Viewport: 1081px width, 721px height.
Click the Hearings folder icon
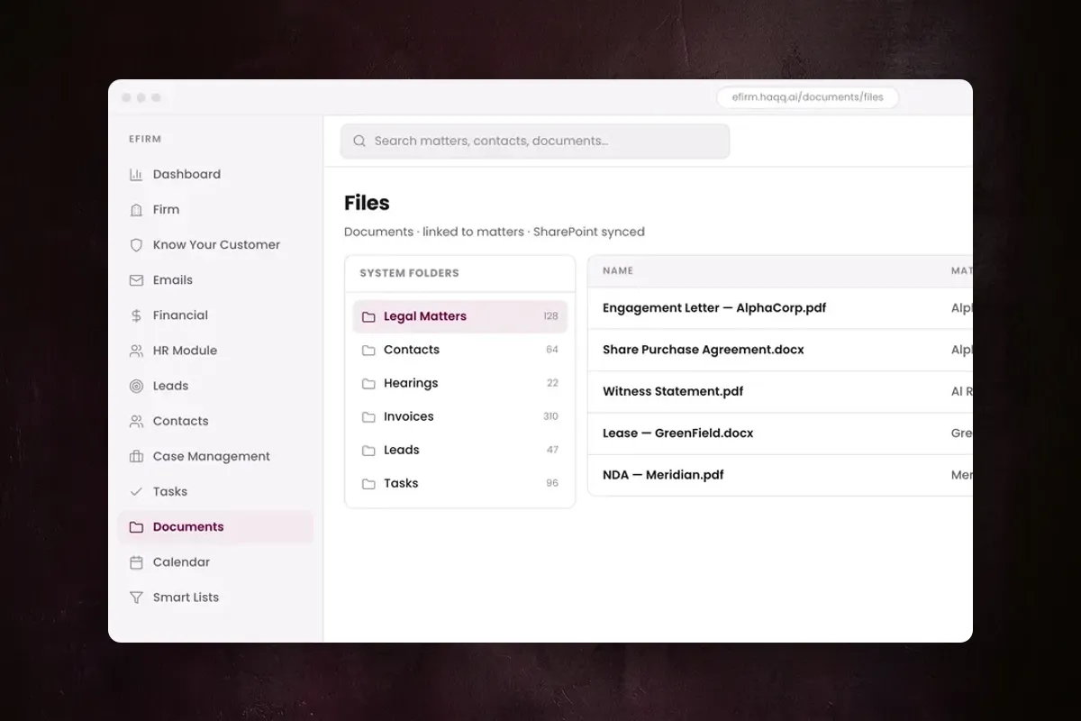368,384
